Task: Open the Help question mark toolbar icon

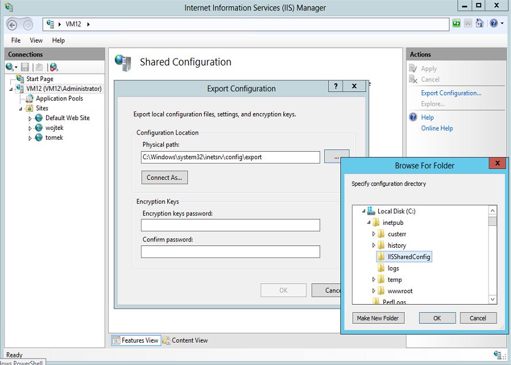Action: (494, 24)
